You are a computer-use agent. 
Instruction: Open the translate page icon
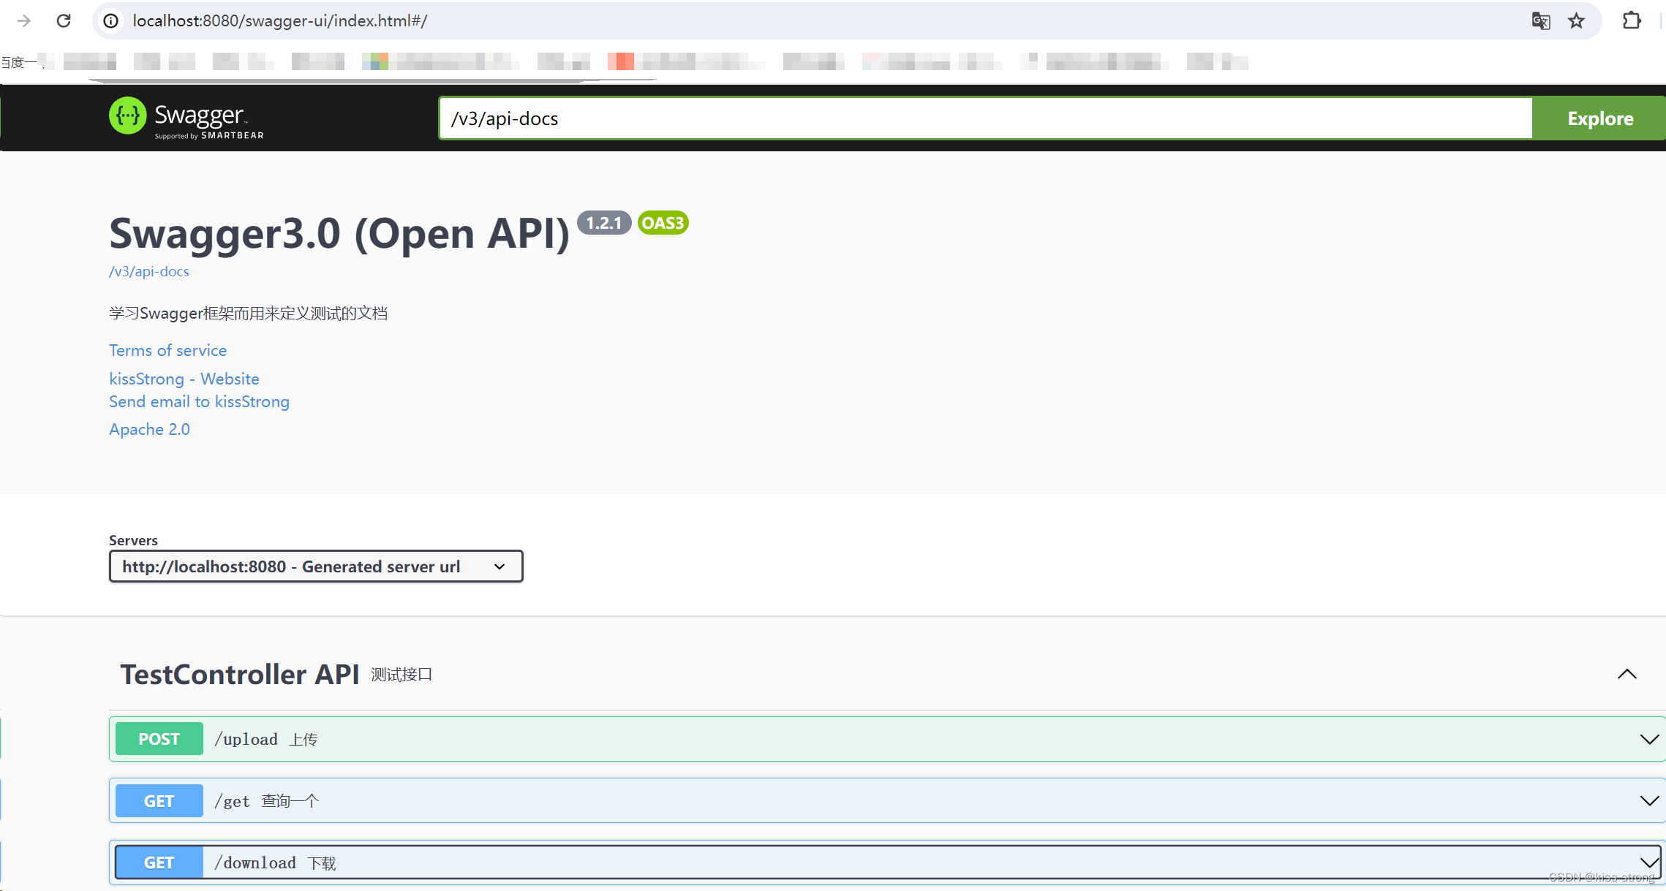click(1540, 20)
